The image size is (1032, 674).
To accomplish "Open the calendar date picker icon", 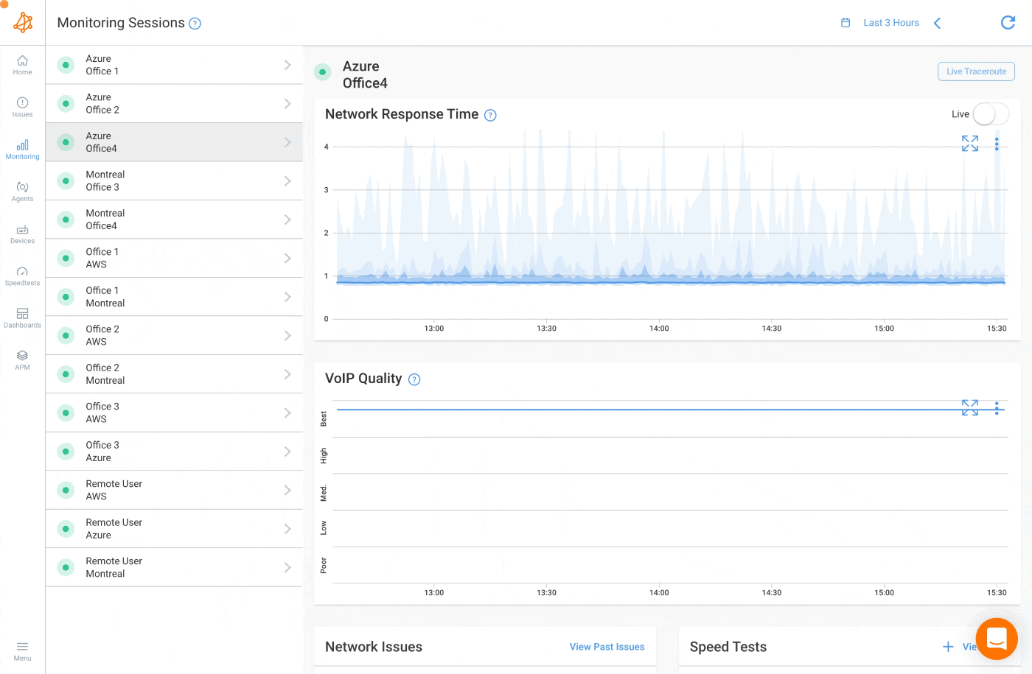I will (x=846, y=23).
